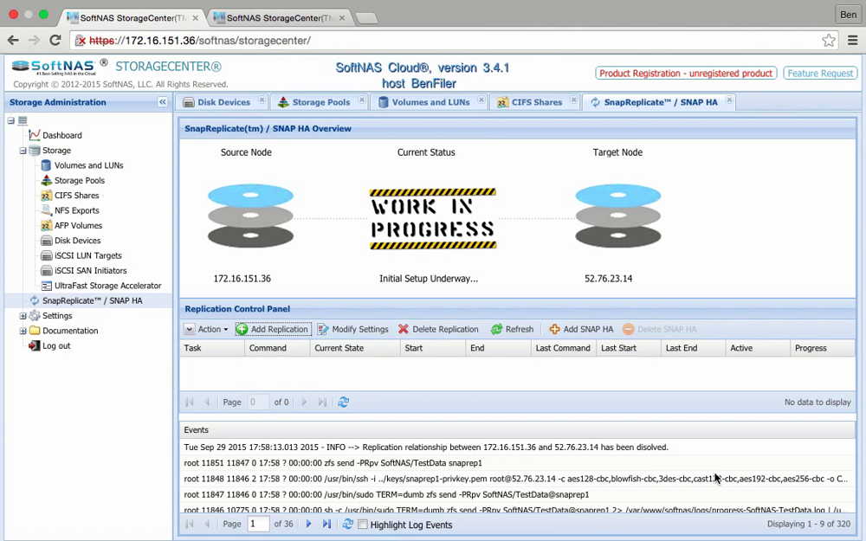Expand the Documentation tree node
The height and width of the screenshot is (541, 866).
[23, 331]
